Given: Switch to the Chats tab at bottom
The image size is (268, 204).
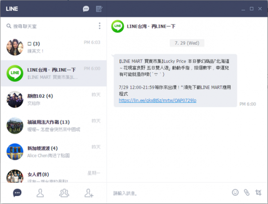Looking at the screenshot, I should [17, 193].
